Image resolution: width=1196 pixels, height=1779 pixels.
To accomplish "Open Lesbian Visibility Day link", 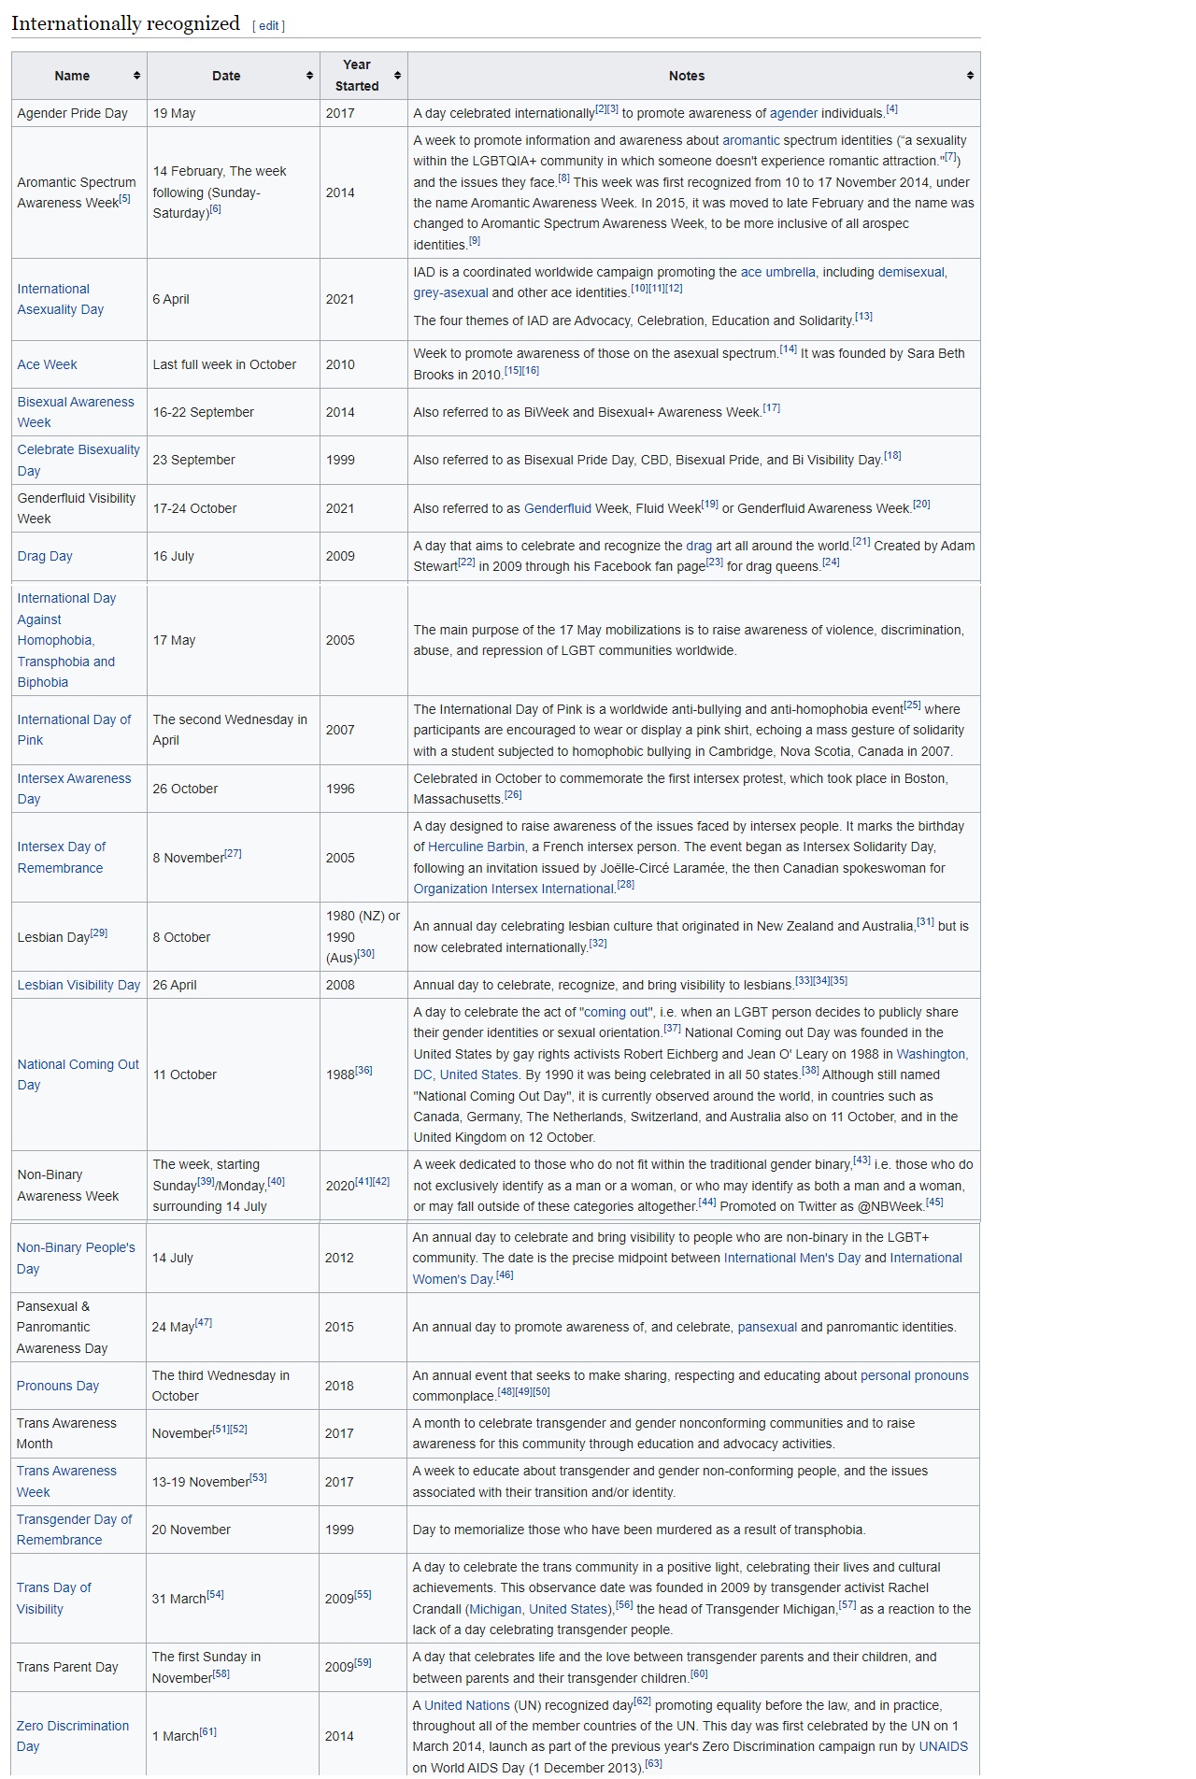I will (x=78, y=985).
